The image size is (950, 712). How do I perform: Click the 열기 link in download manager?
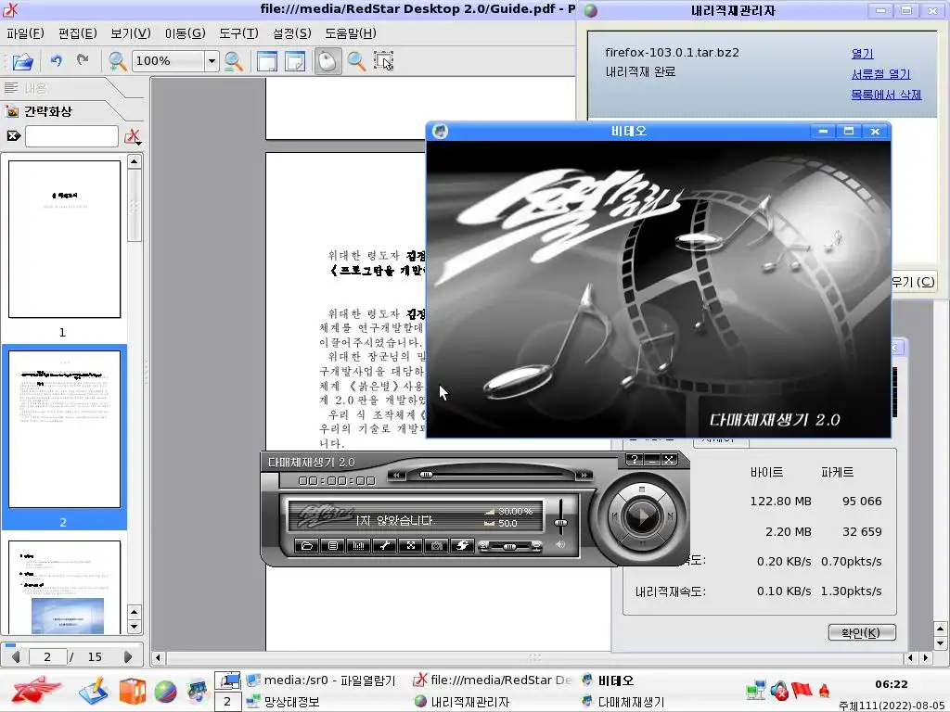coord(862,53)
